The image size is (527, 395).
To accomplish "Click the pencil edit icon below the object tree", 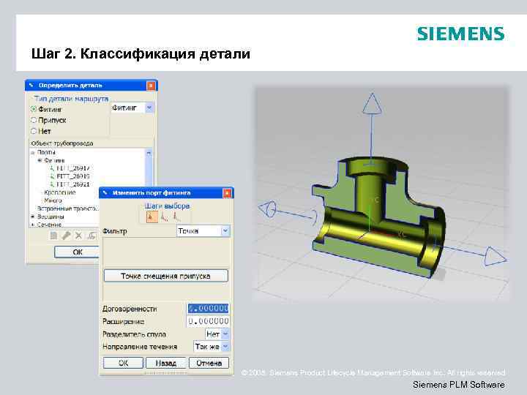I will click(x=66, y=236).
